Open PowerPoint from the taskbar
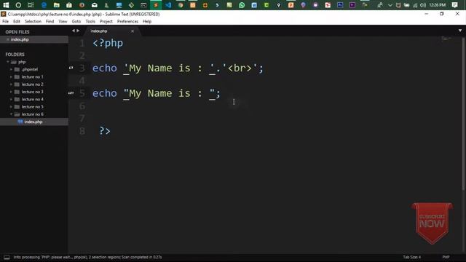The height and width of the screenshot is (262, 466). 291,5
